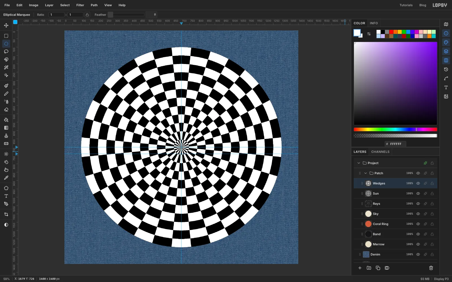The height and width of the screenshot is (282, 452).
Task: Select the Denim layer name
Action: click(375, 254)
